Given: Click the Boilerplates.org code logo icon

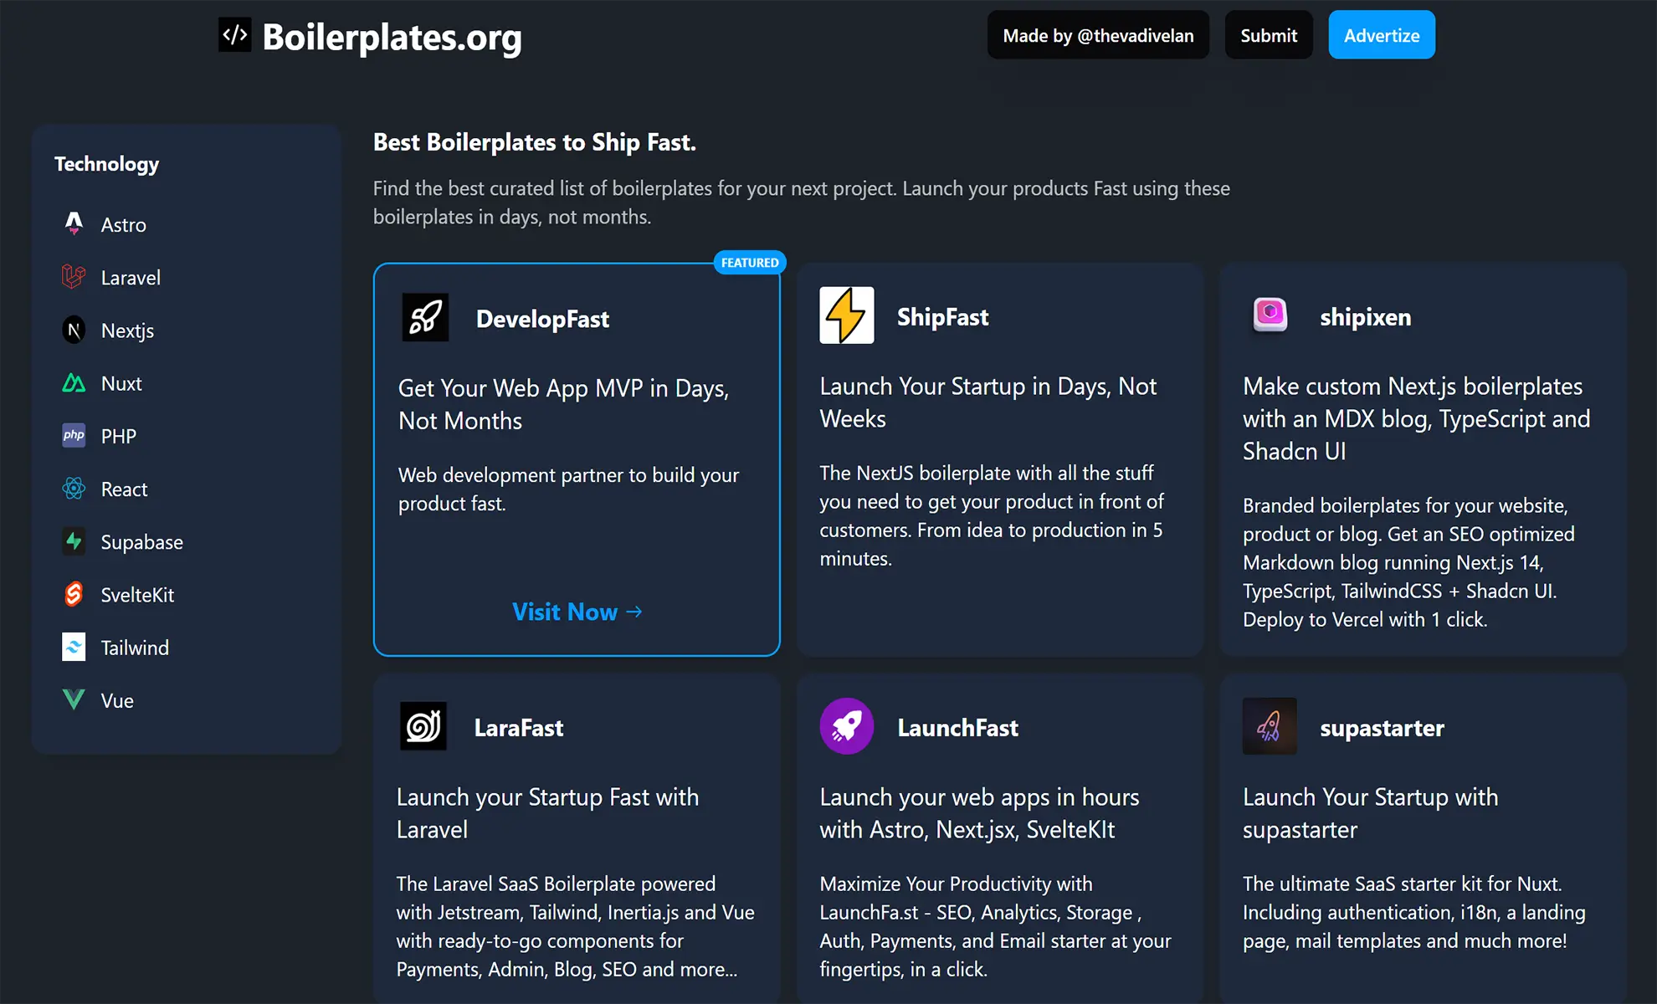Looking at the screenshot, I should pyautogui.click(x=234, y=35).
